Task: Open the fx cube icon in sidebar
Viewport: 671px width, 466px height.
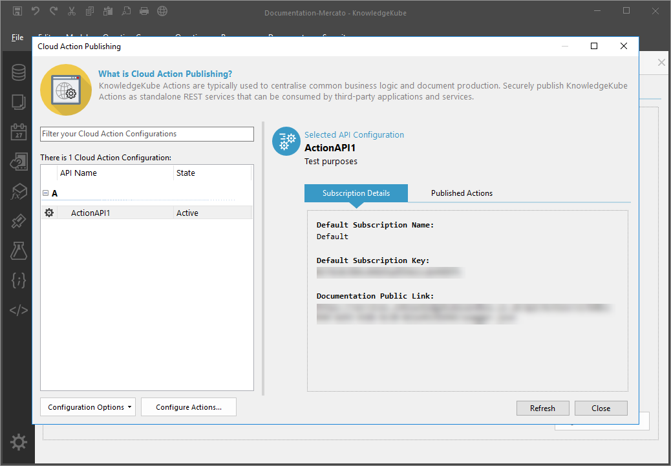Action: tap(18, 191)
